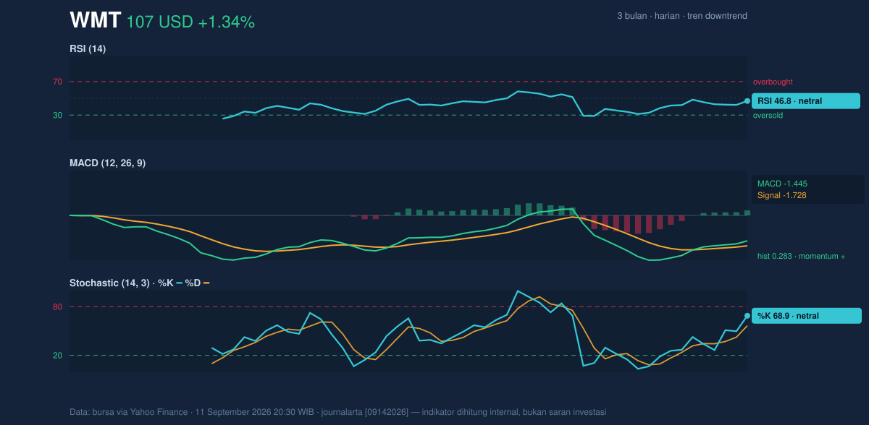Click the data source footer text

337,412
